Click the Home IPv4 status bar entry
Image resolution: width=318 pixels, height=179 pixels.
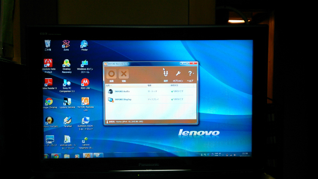pyautogui.click(x=125, y=122)
